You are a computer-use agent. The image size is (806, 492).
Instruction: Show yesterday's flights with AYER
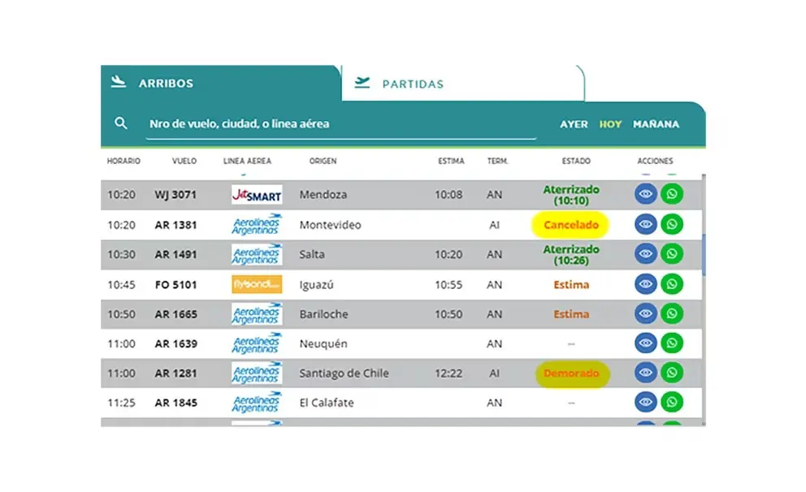point(574,124)
